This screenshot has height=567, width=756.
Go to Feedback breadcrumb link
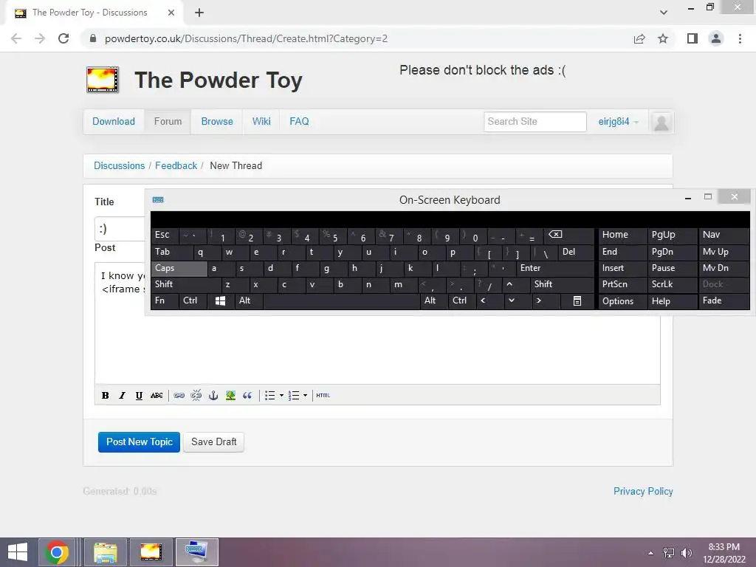(x=176, y=166)
